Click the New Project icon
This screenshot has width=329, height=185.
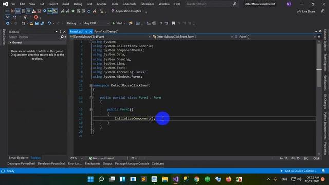click(x=23, y=23)
